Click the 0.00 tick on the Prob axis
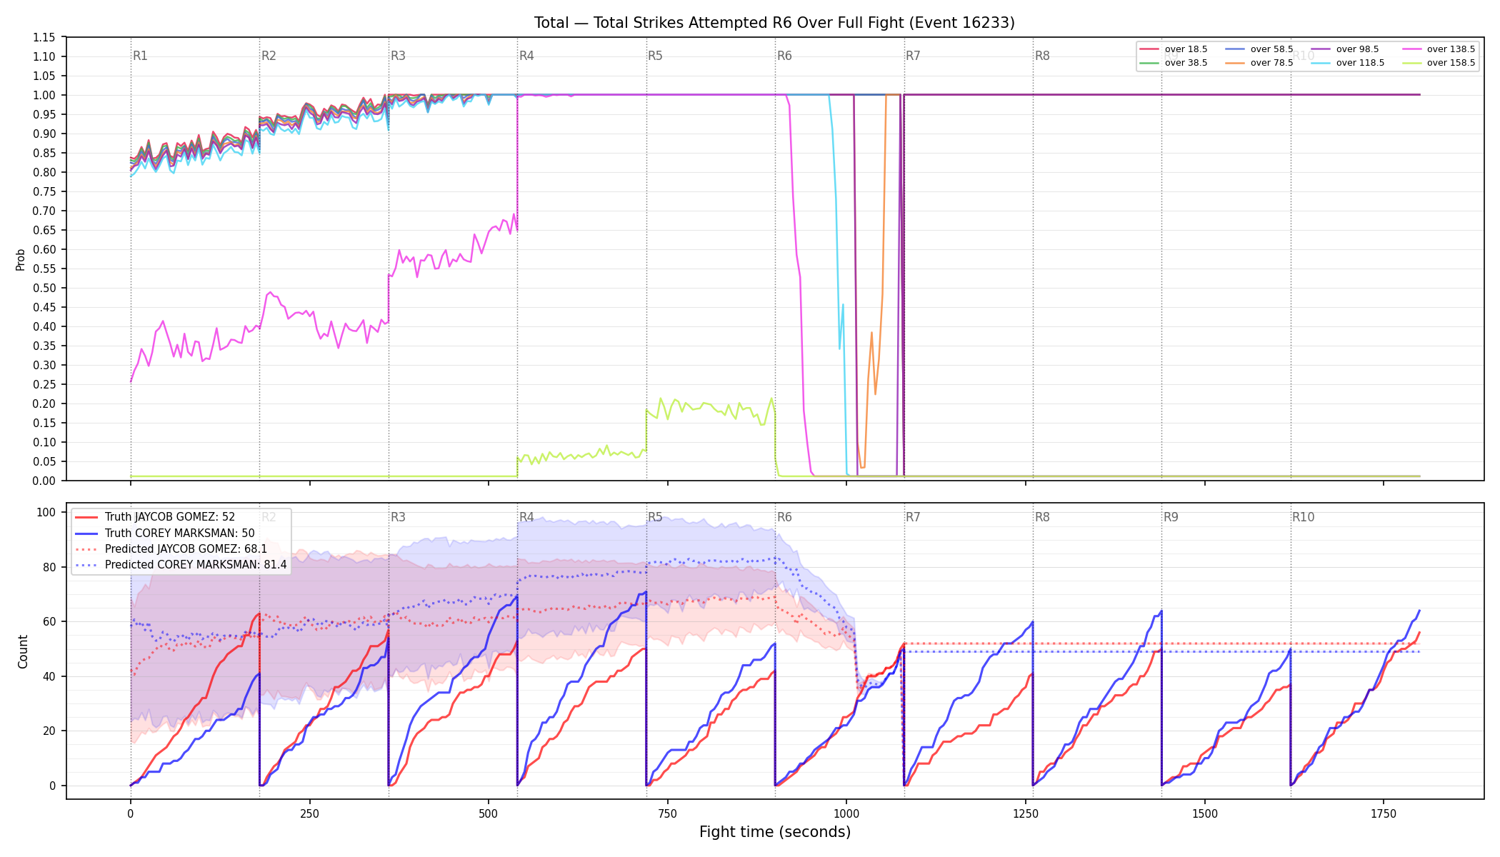1500x857 pixels. coord(44,481)
